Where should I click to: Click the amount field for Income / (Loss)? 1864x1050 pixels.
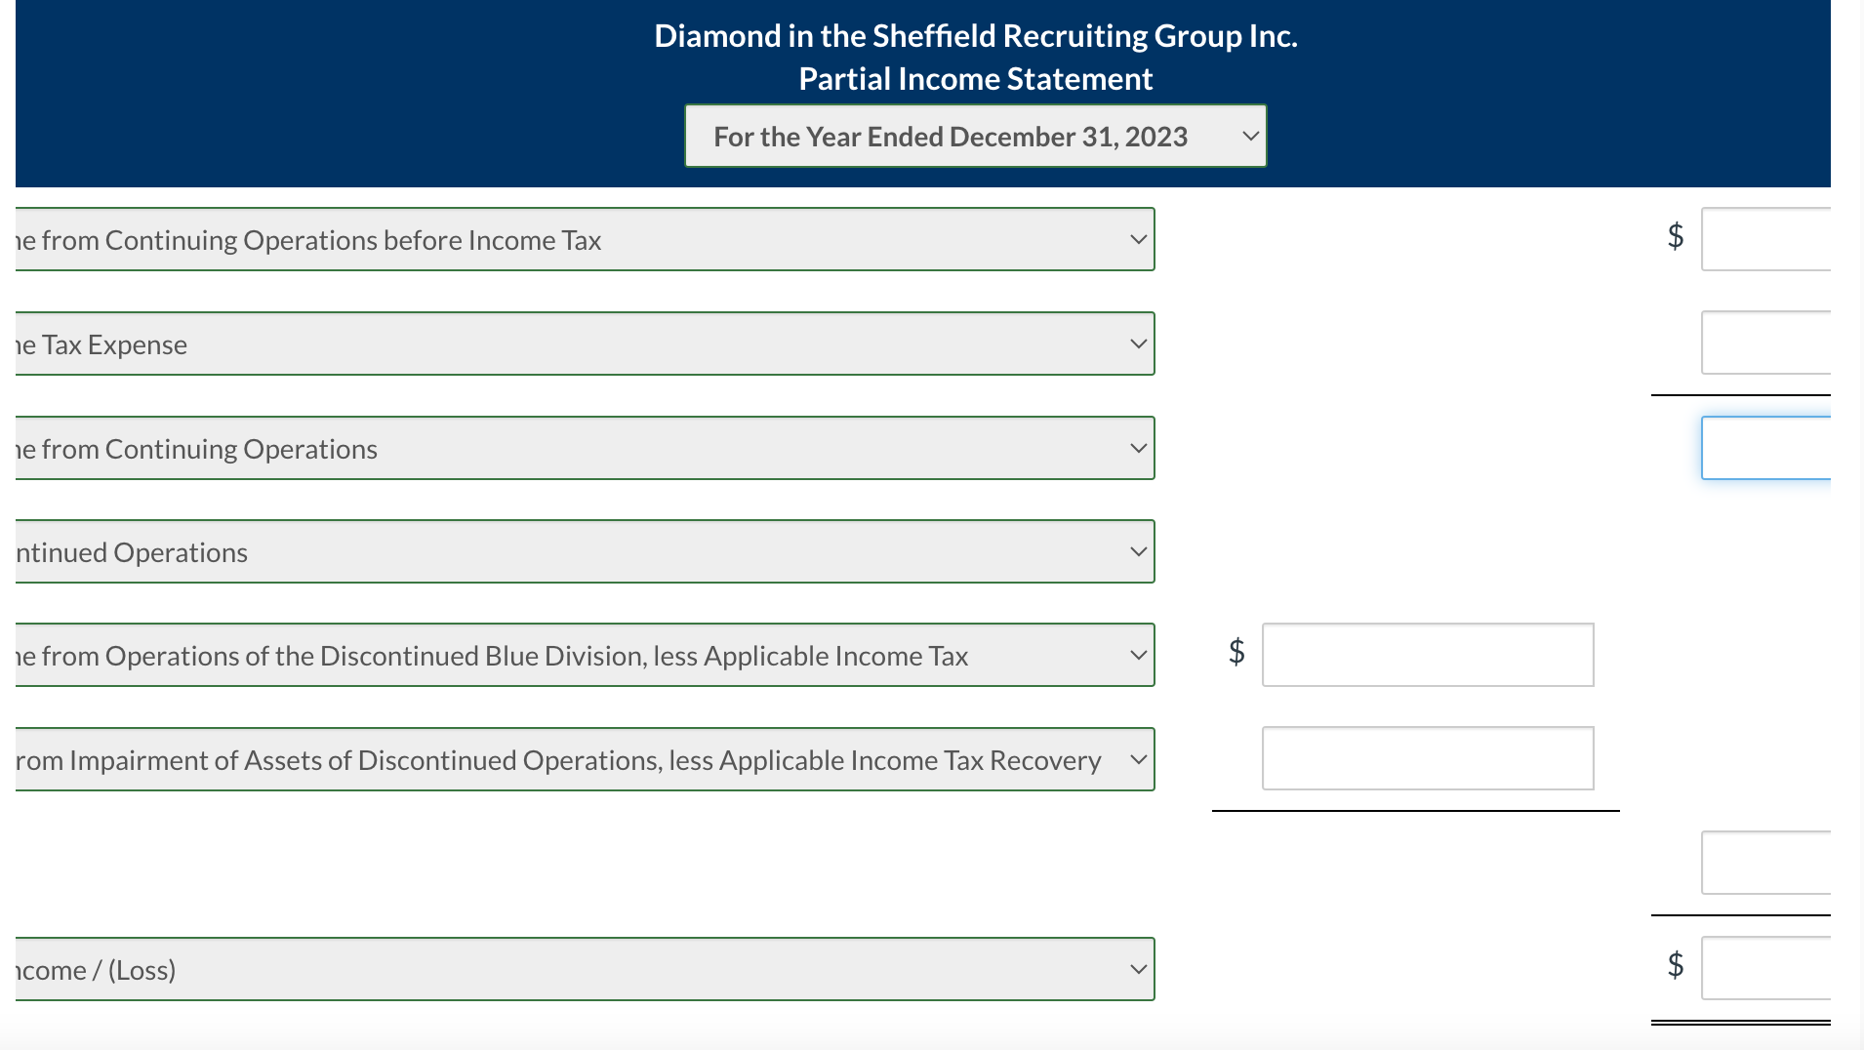(x=1765, y=968)
